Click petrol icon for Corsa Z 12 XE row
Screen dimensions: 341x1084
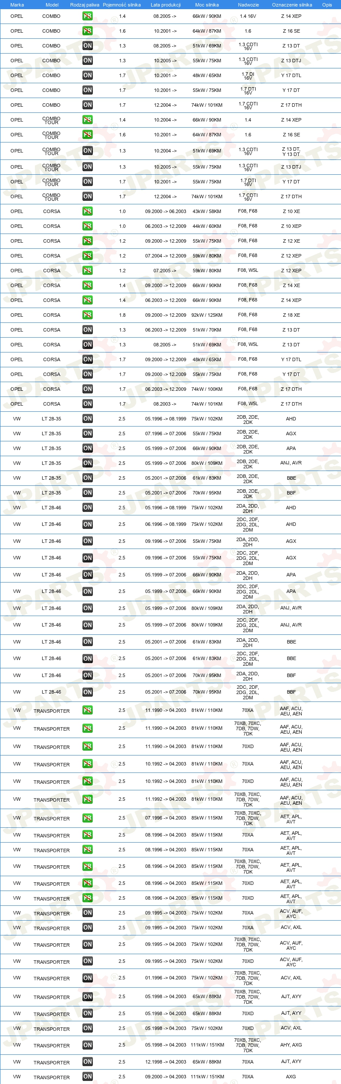tap(87, 241)
